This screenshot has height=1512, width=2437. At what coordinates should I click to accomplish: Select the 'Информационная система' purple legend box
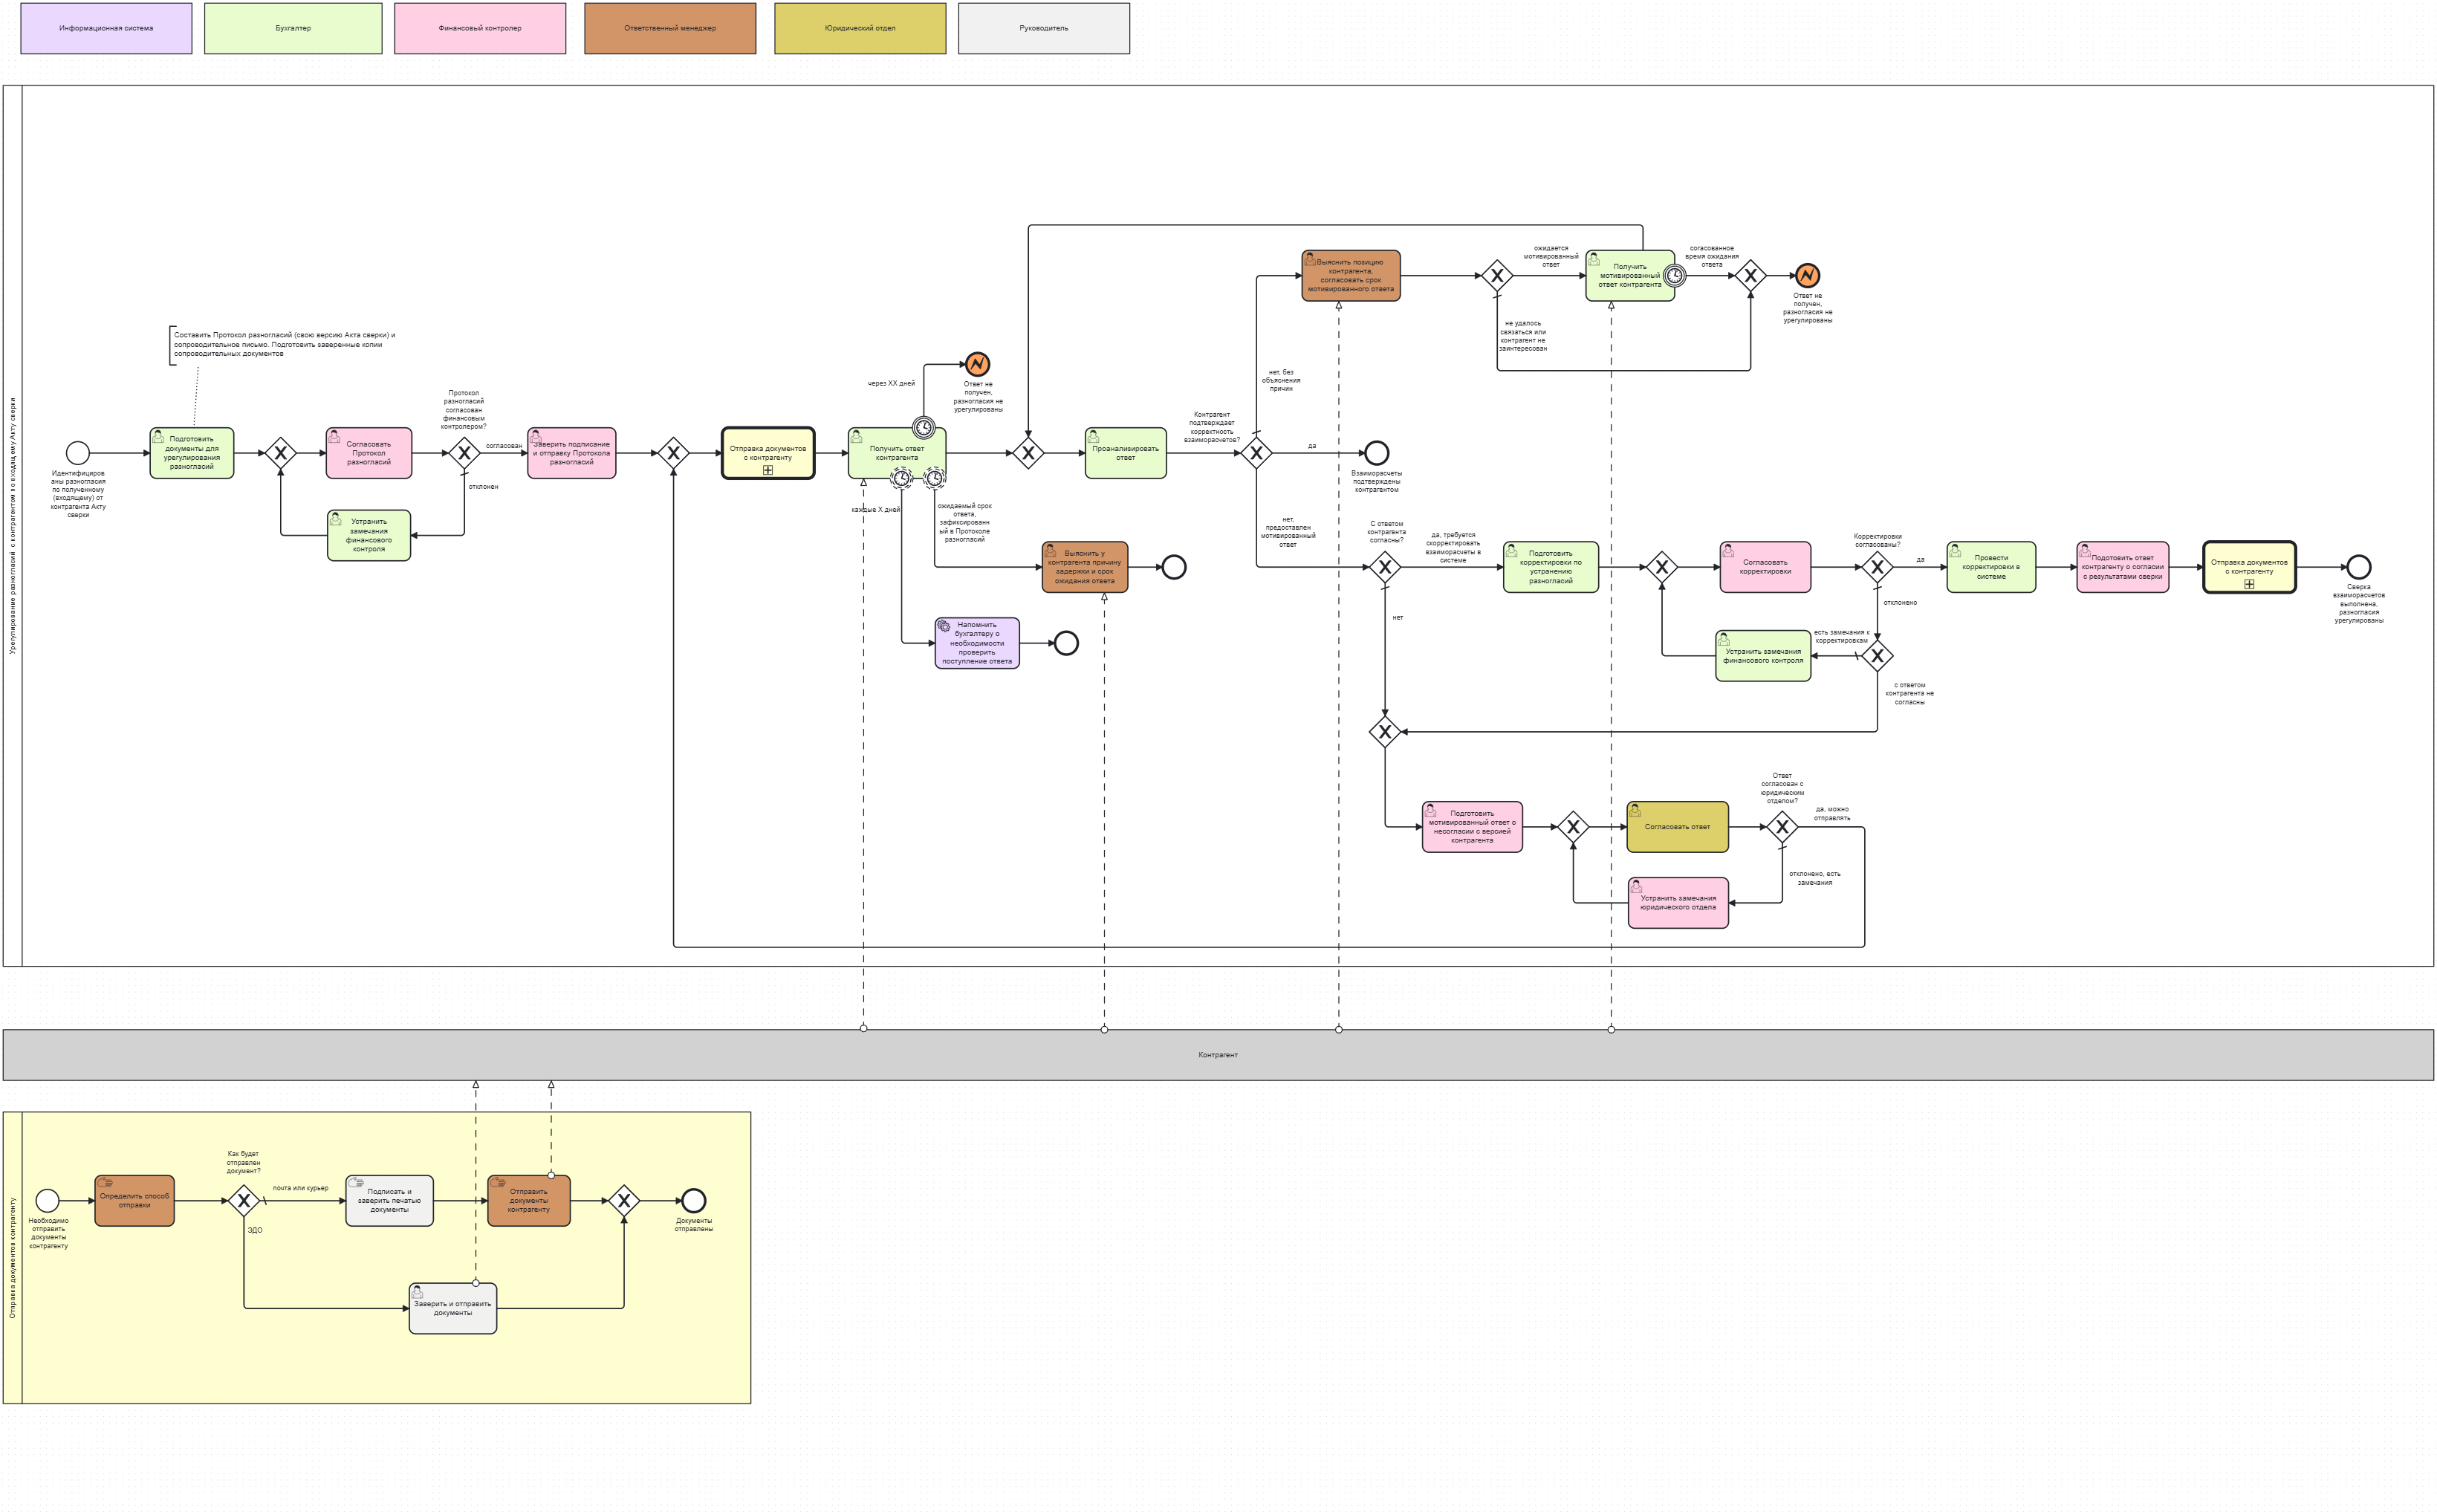pyautogui.click(x=106, y=28)
